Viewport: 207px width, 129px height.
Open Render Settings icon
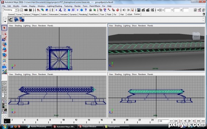(152, 10)
